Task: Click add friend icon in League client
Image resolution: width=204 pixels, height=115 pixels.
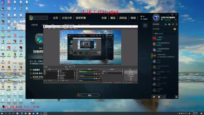Action: coord(166,24)
